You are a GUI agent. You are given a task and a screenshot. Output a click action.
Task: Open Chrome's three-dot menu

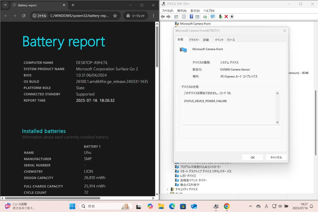(153, 16)
